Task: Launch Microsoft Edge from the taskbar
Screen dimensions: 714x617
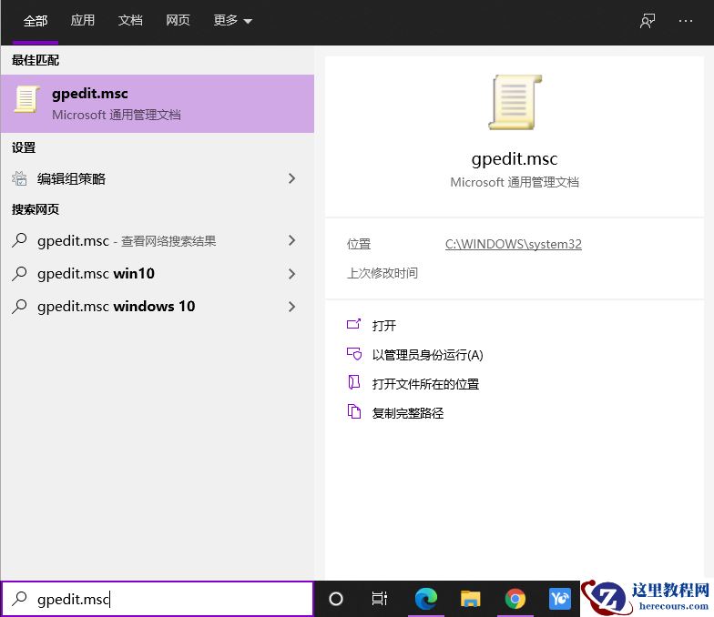Action: (426, 599)
